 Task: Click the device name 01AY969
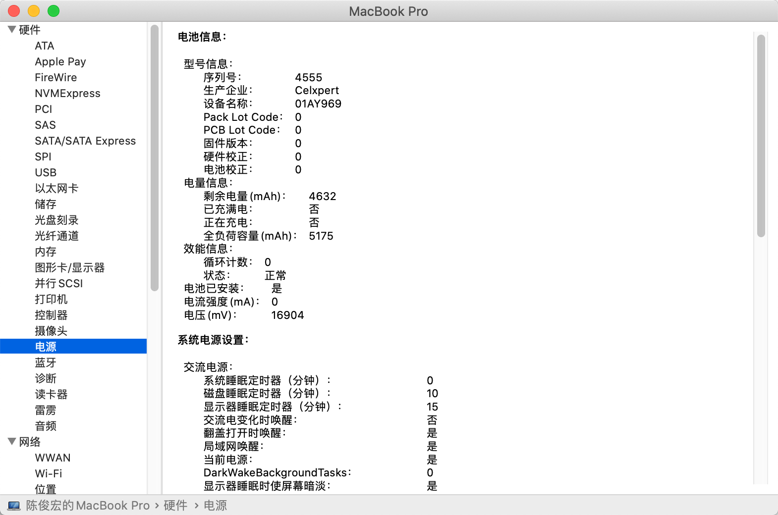[x=318, y=103]
